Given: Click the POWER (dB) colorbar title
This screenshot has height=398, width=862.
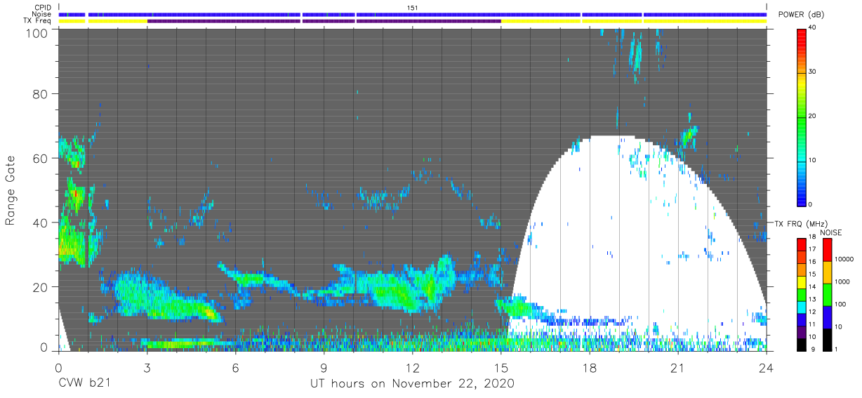Looking at the screenshot, I should tap(801, 15).
